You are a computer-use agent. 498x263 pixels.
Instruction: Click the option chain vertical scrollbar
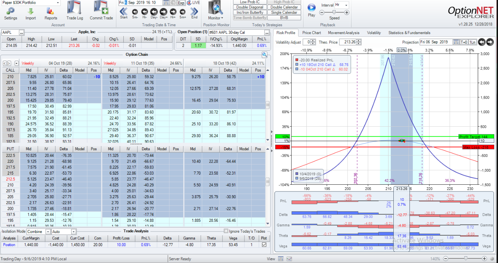(267, 105)
